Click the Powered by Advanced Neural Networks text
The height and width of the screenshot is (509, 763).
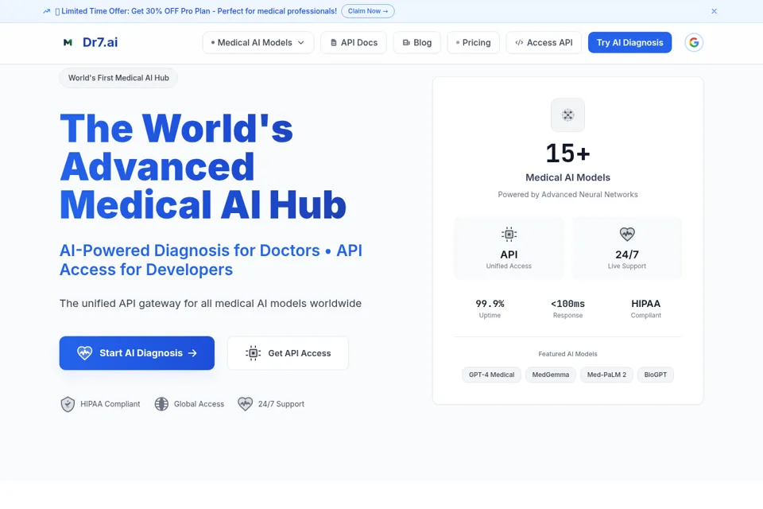click(567, 194)
